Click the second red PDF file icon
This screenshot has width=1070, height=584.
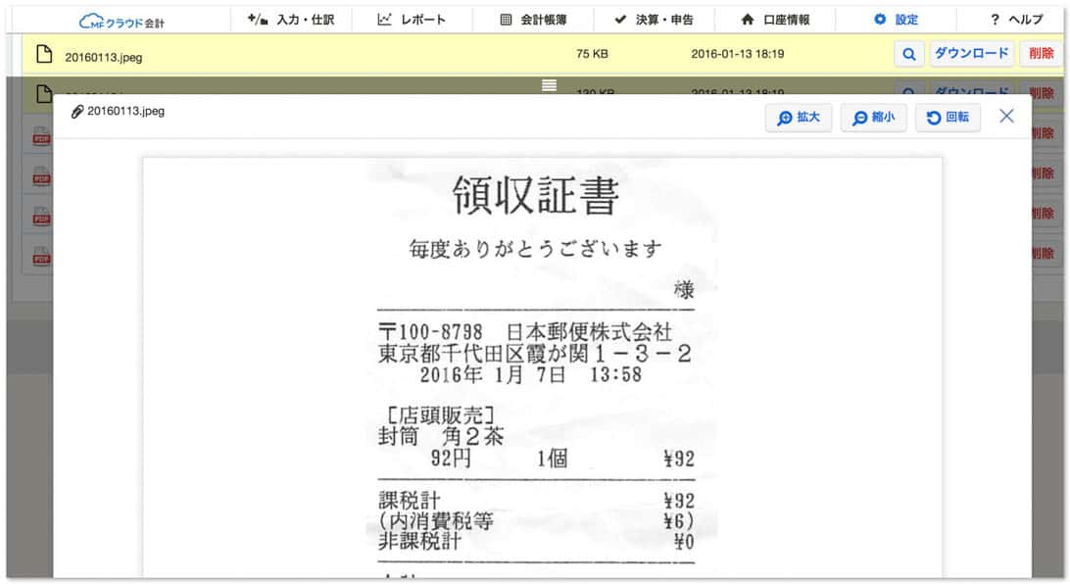coord(41,176)
